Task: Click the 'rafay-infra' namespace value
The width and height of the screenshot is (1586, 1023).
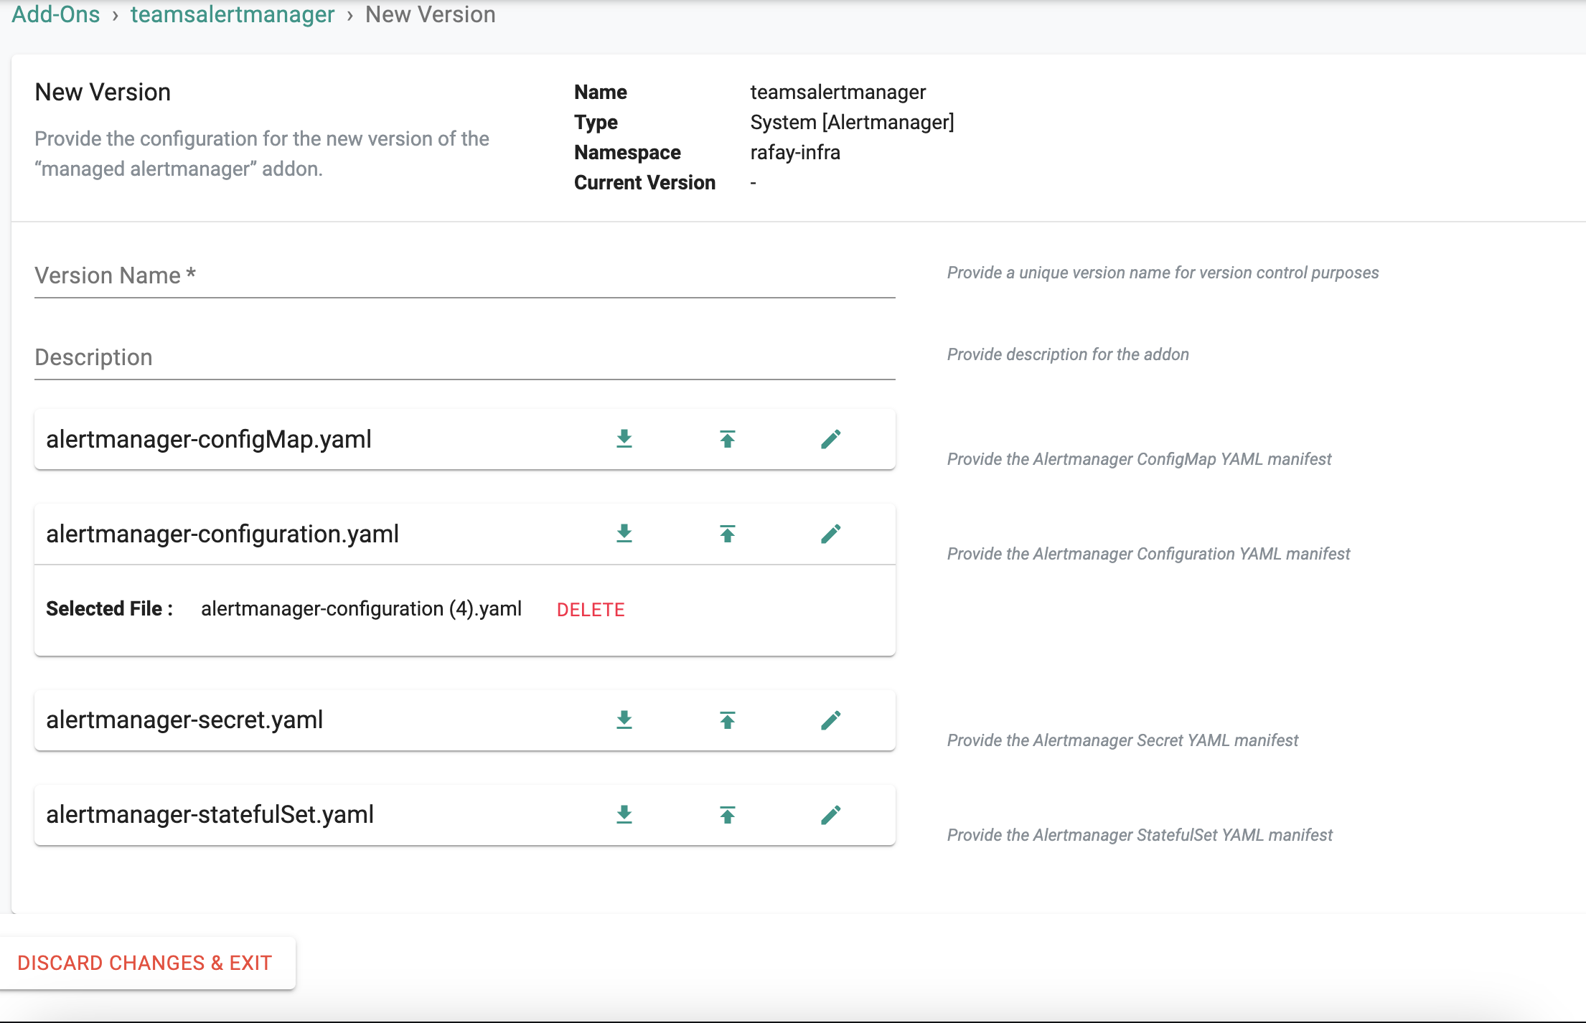Action: tap(795, 153)
